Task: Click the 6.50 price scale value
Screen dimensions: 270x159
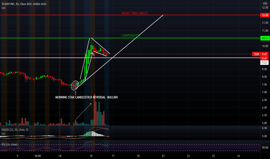Action: pyautogui.click(x=265, y=100)
